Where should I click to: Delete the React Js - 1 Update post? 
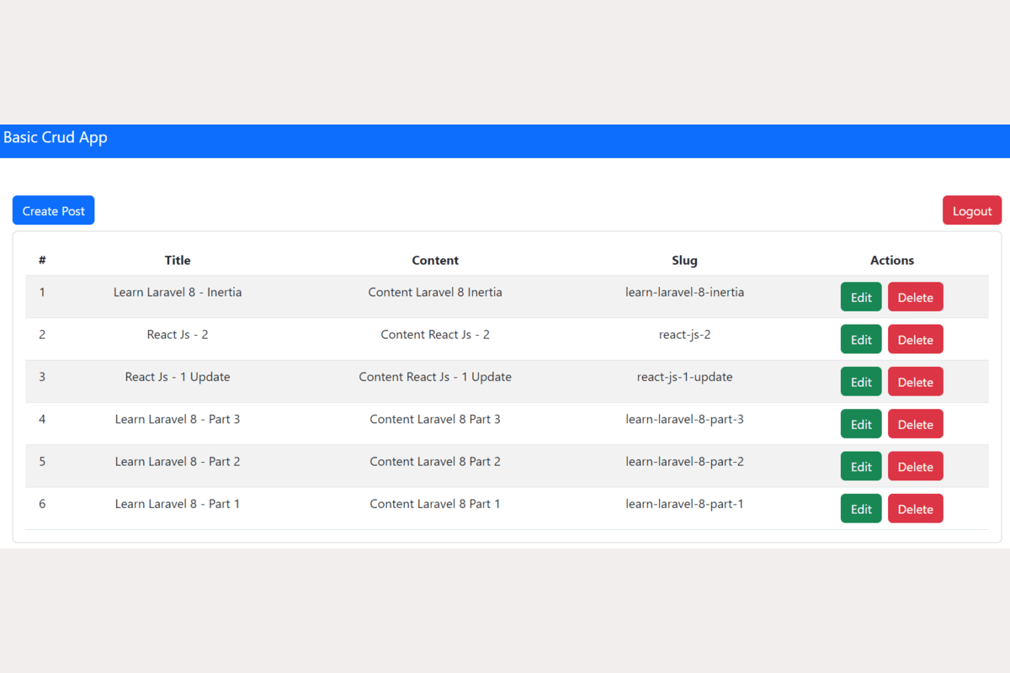[915, 382]
